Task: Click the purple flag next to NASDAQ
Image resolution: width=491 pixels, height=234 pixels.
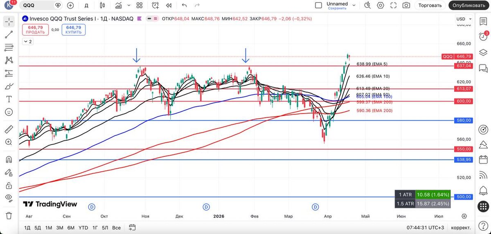Action: click(140, 19)
